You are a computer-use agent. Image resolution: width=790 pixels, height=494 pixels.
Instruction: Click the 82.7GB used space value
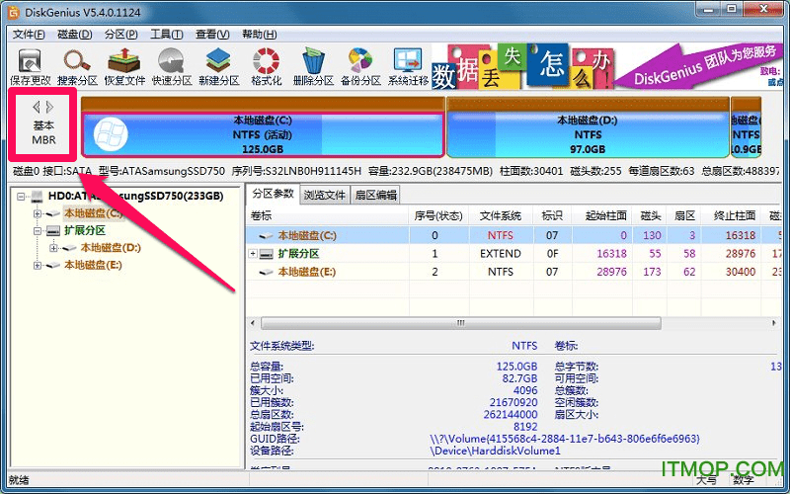point(517,378)
